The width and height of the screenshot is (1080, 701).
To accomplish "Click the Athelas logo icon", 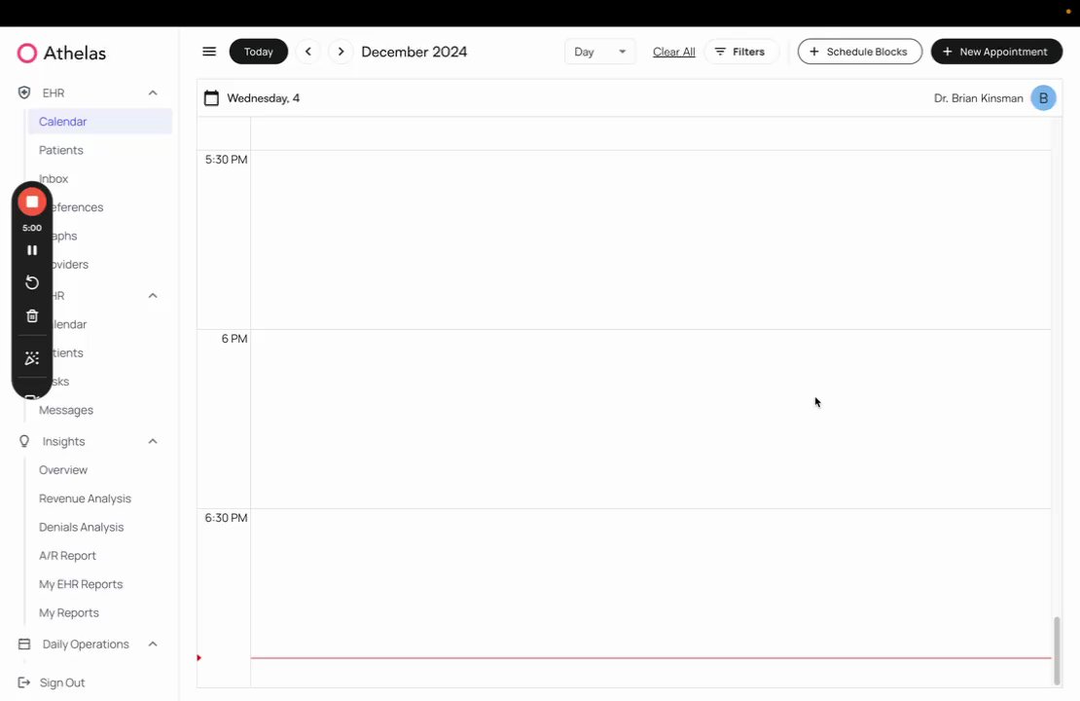I will click(x=27, y=54).
